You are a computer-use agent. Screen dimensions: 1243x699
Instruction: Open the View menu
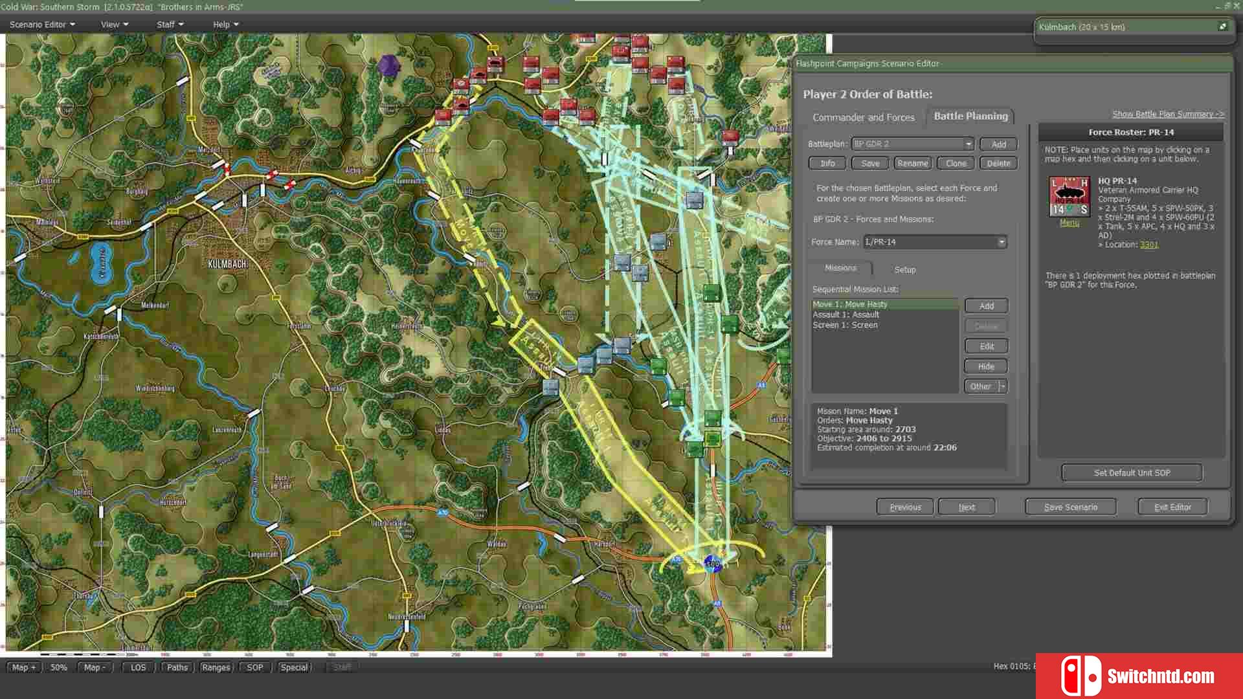(115, 25)
